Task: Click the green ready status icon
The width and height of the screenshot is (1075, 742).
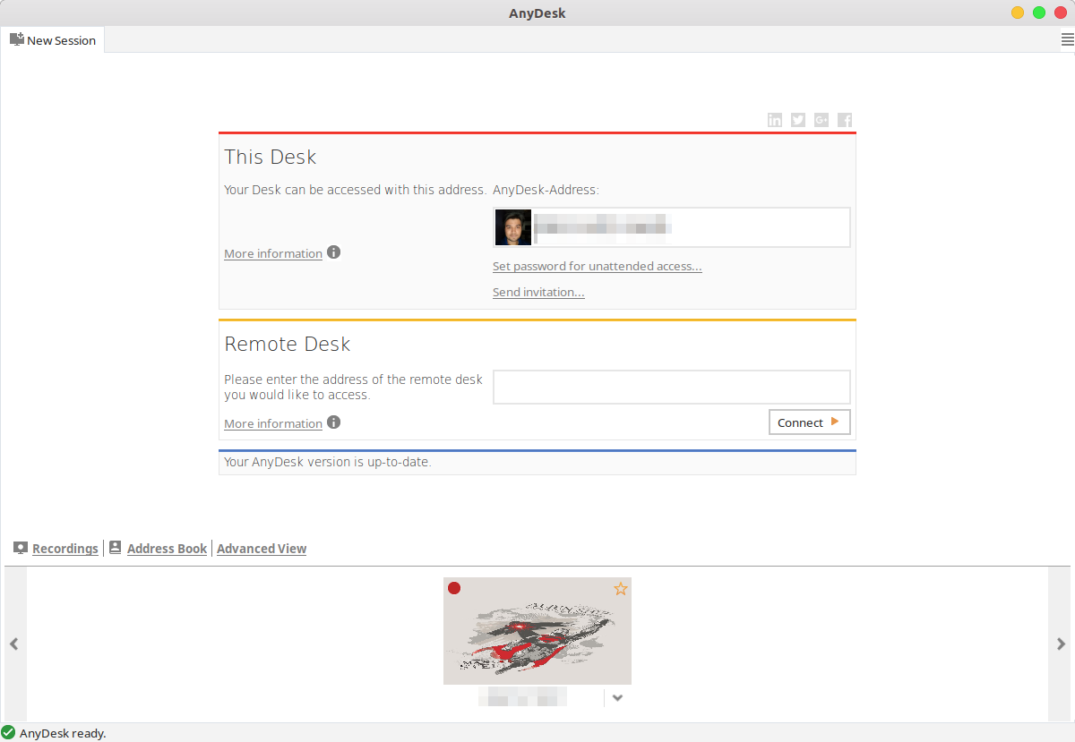Action: (8, 733)
